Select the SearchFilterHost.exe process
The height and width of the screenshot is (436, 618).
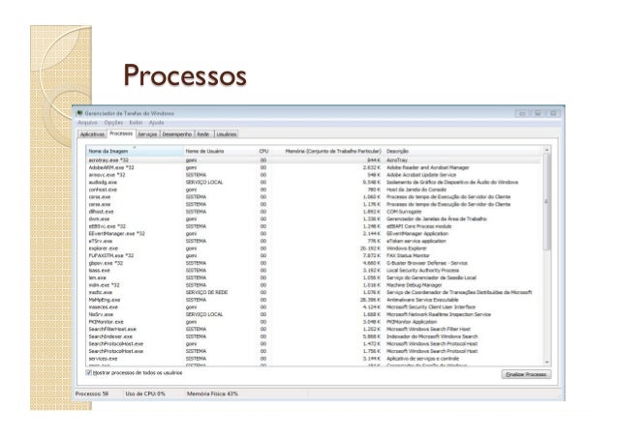pyautogui.click(x=314, y=329)
